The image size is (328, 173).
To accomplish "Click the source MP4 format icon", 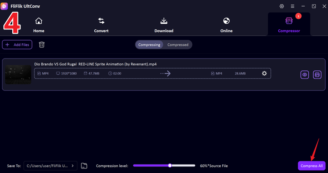I will click(x=39, y=74).
